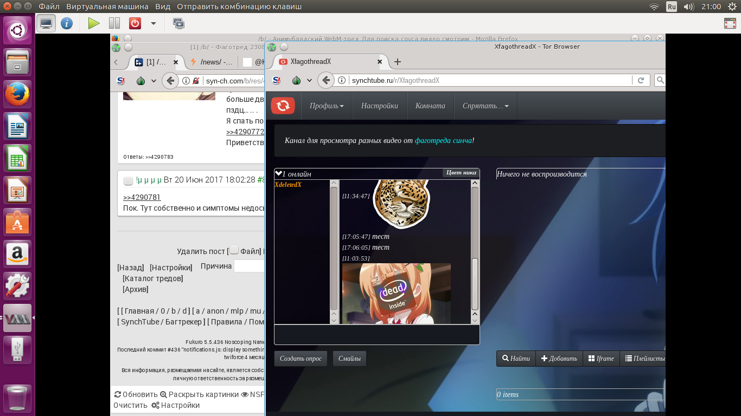Viewport: 741px width, 416px height.
Task: Click the Обновить refresh link
Action: coord(135,394)
